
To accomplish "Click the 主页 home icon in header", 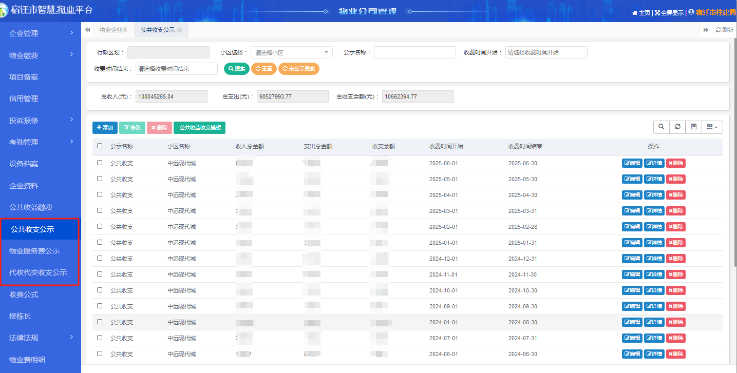I will [x=635, y=13].
